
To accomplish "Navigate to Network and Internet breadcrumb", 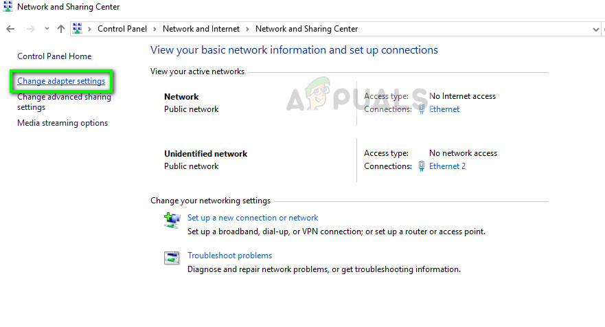I will click(201, 29).
